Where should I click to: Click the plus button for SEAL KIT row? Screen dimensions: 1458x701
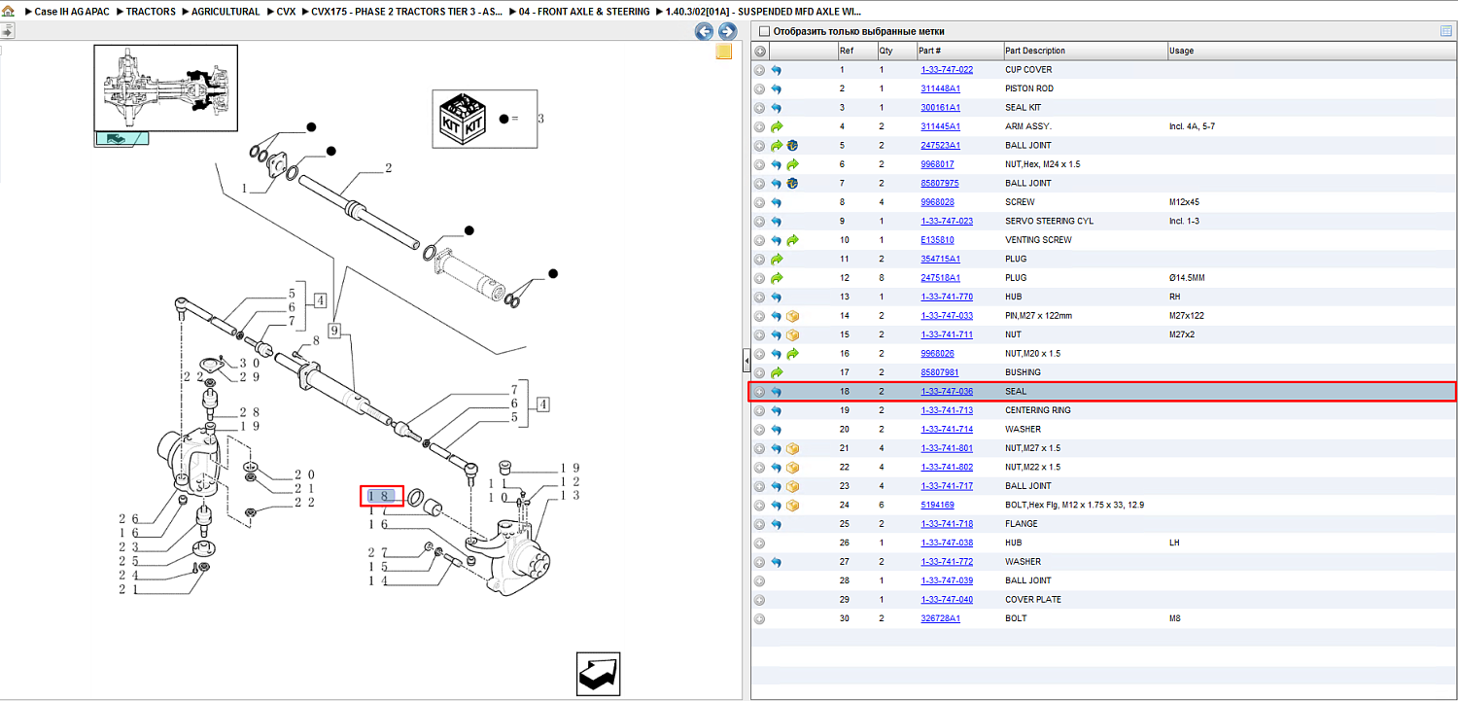[760, 108]
